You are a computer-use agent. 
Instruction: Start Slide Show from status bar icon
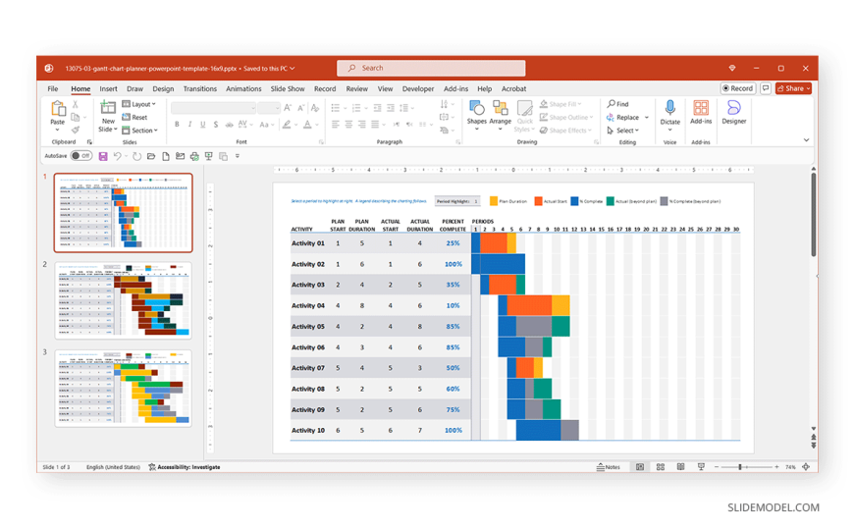701,467
